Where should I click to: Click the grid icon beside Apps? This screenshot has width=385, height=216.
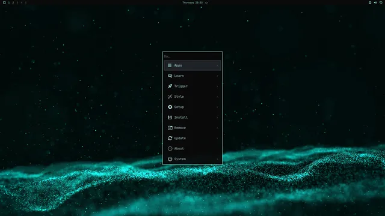pos(170,65)
